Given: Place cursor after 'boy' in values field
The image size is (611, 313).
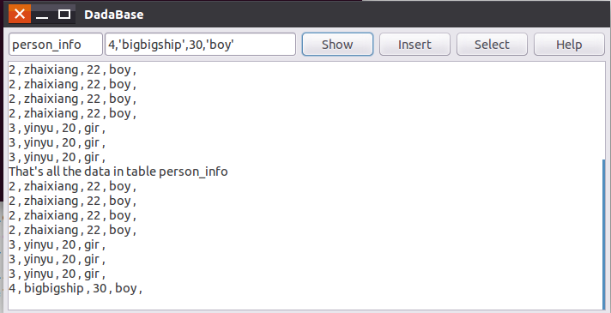Looking at the screenshot, I should (x=235, y=45).
